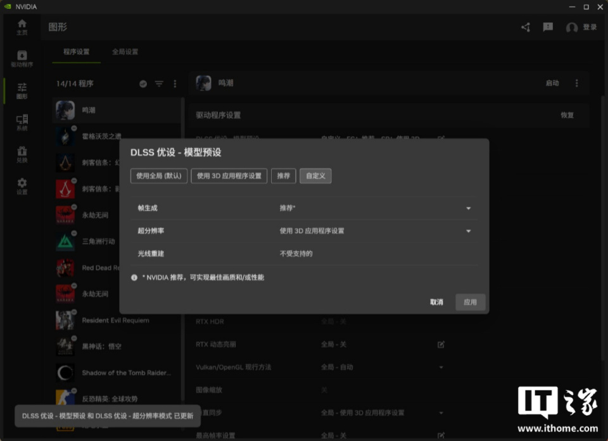The height and width of the screenshot is (441, 608).
Task: Open the 帧生成 dropdown
Action: pyautogui.click(x=469, y=208)
